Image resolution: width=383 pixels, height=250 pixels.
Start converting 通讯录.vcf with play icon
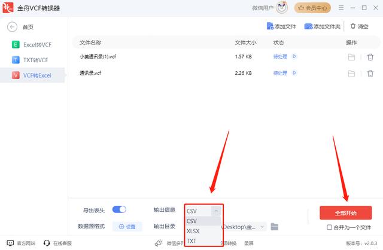pos(294,73)
